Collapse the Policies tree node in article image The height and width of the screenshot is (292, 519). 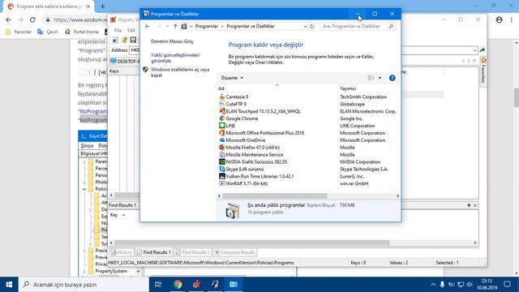tap(84, 189)
